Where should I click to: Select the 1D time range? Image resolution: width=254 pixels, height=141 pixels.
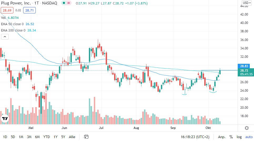click(x=5, y=137)
